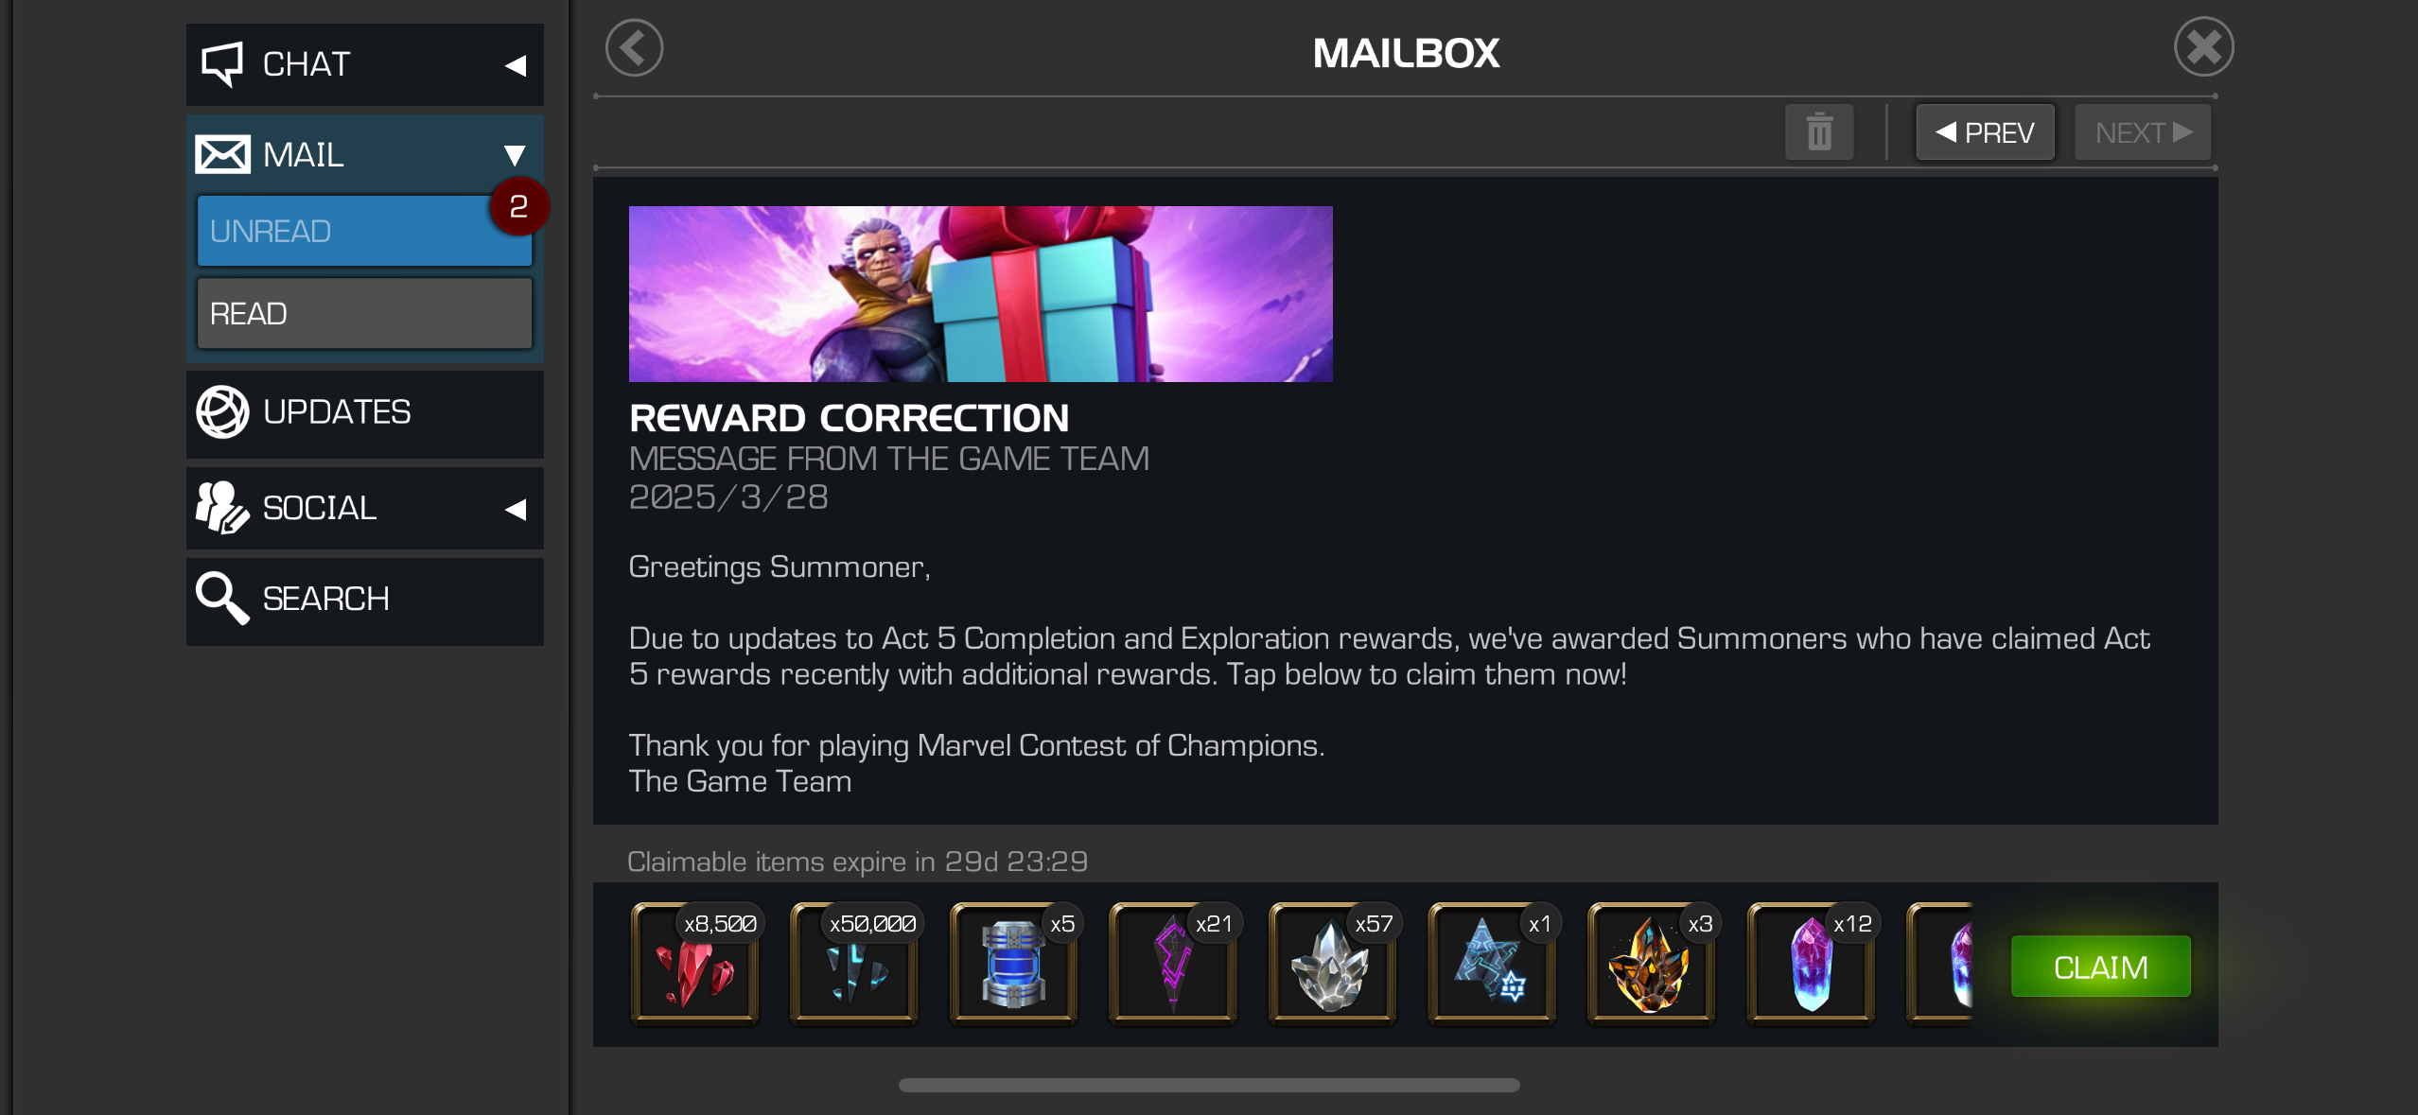Tap the silver crystal x57 reward
2418x1115 pixels.
click(x=1333, y=964)
